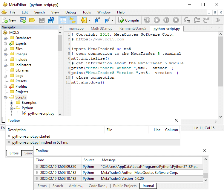Close the upper Toolbox panel

tap(176, 120)
